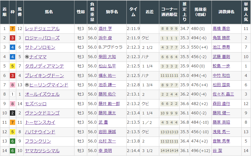251x156 pixels.
Task: Open jockey 松山 弘平 link
Action: coord(107,66)
